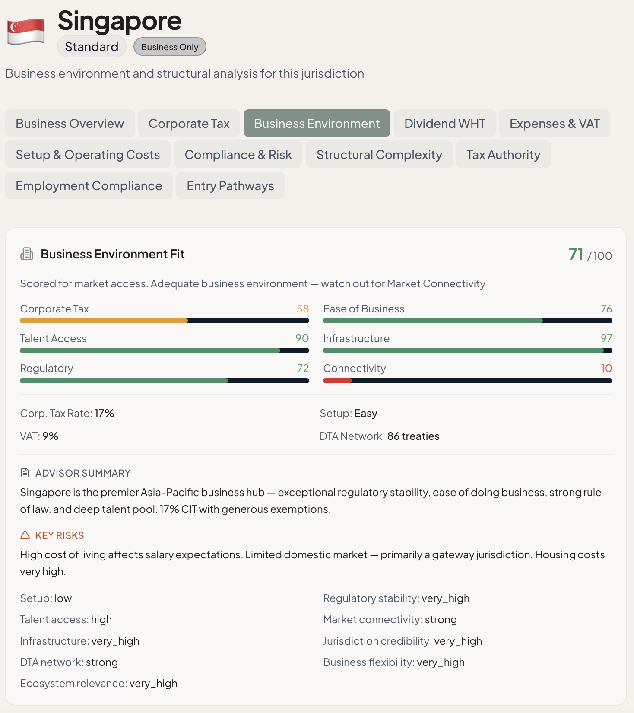This screenshot has width=634, height=713.
Task: Click the Ease of Business value 76
Action: tap(606, 309)
